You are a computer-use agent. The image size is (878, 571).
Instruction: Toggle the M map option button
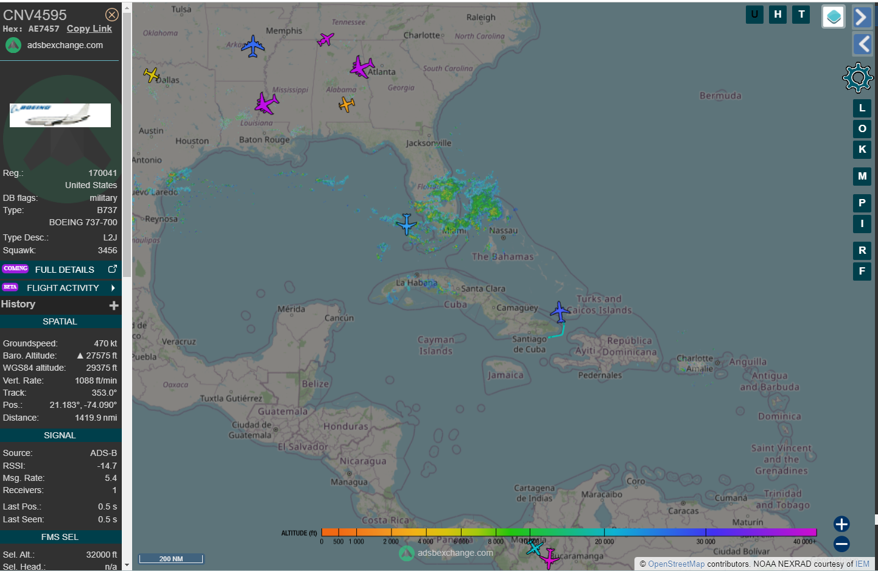[x=862, y=177]
